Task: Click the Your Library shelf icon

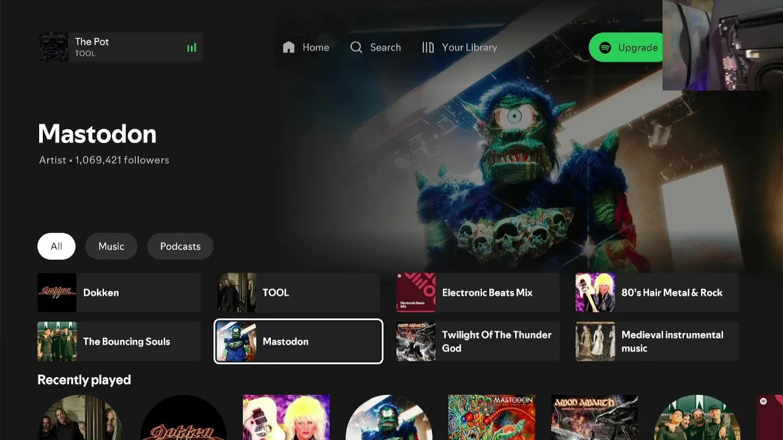Action: 428,47
